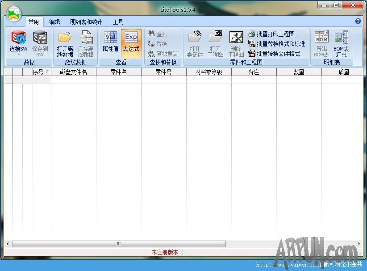Toggle the 表达式 expression view
Screen dimensions: 367x271
coord(131,43)
